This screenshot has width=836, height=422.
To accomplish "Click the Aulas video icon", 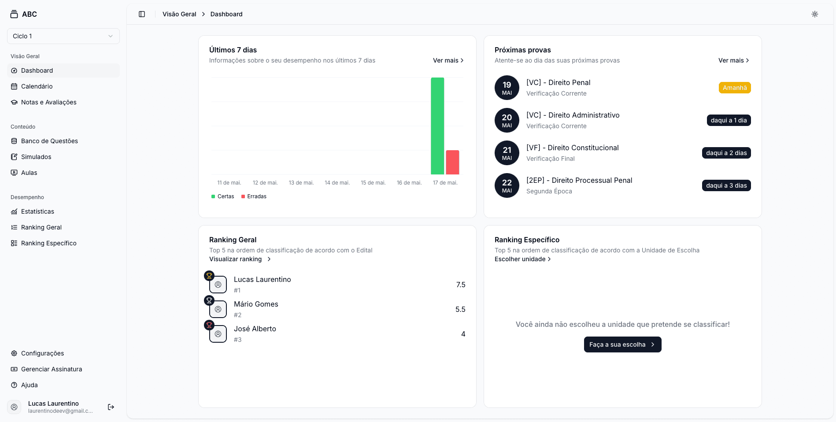I will coord(14,173).
